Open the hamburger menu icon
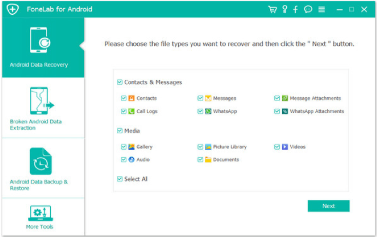This screenshot has height=237, width=377. tap(321, 9)
